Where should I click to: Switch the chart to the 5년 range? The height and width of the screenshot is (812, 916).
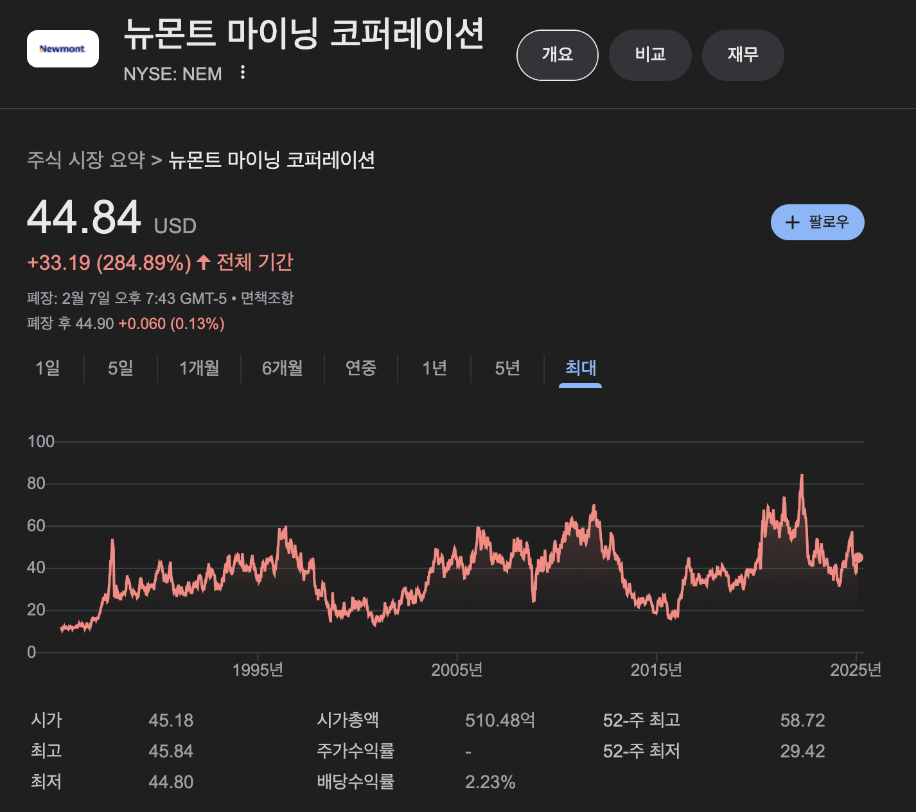coord(507,368)
